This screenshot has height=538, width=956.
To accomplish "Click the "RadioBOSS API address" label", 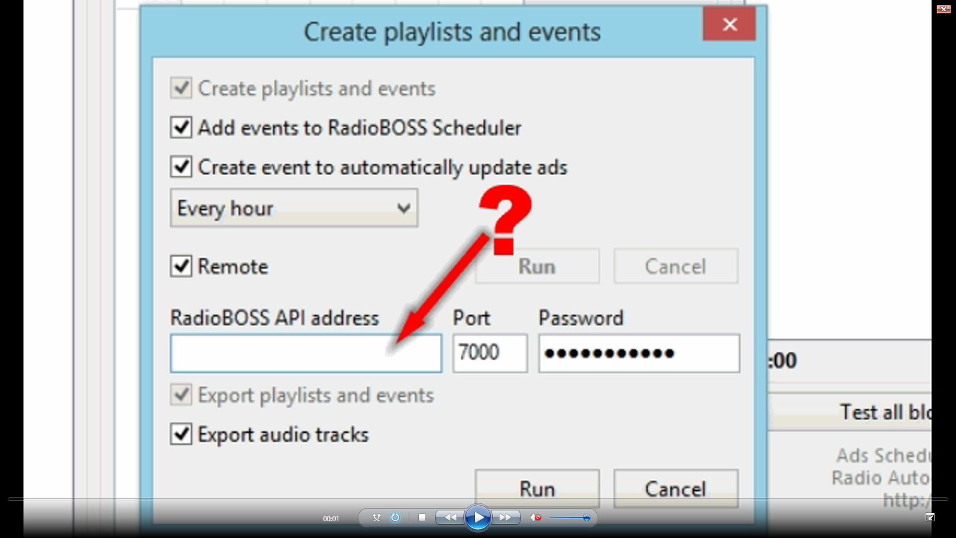I will pyautogui.click(x=275, y=318).
